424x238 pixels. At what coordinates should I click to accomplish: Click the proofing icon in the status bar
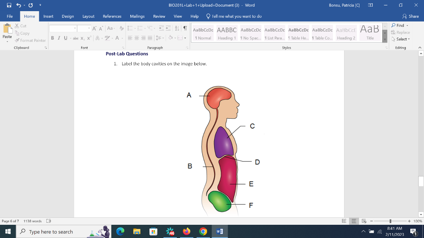[49, 221]
